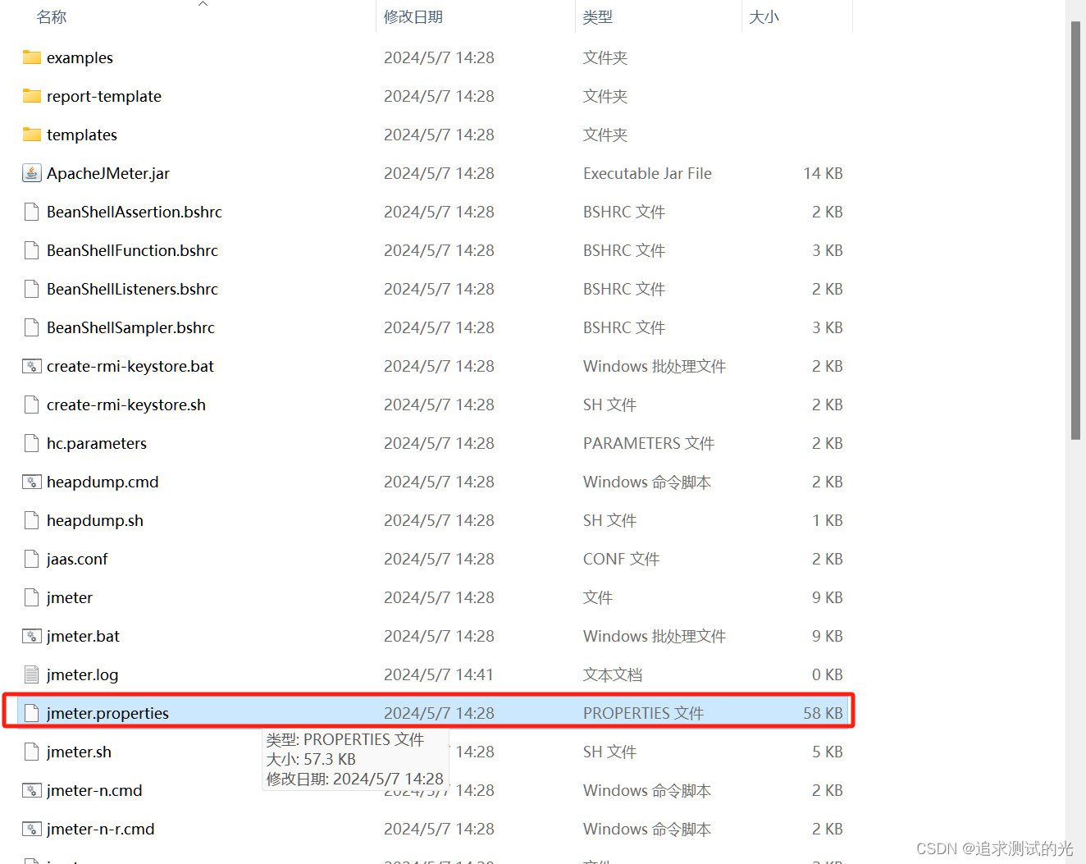Click jmeter.properties file icon
Image resolution: width=1086 pixels, height=864 pixels.
[31, 713]
